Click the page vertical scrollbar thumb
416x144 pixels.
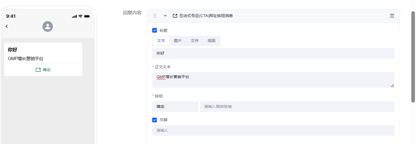(413, 57)
